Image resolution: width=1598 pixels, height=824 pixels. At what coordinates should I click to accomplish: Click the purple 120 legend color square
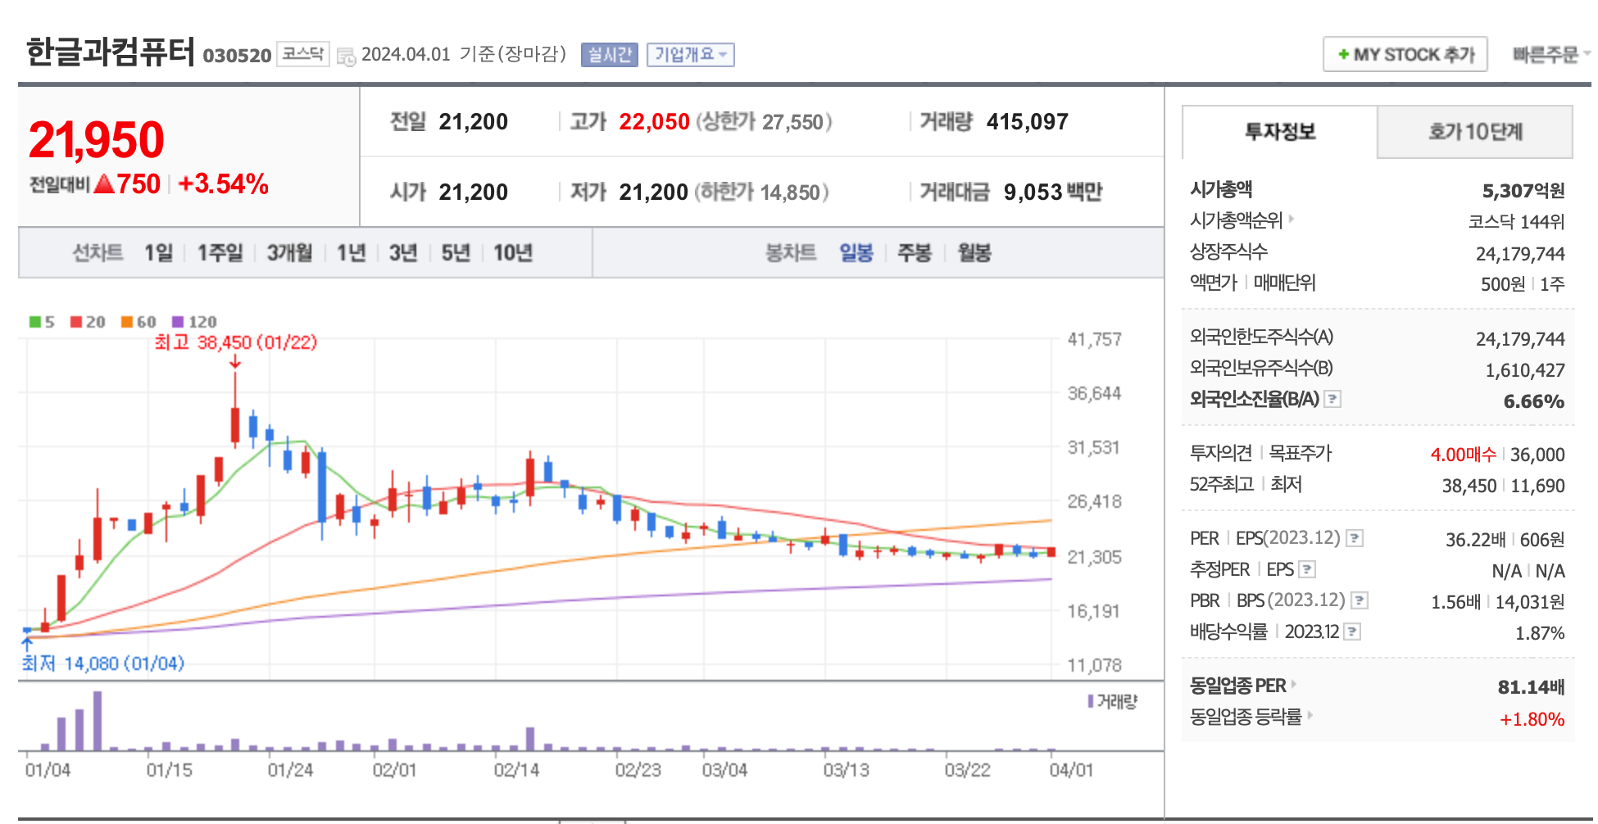tap(178, 322)
